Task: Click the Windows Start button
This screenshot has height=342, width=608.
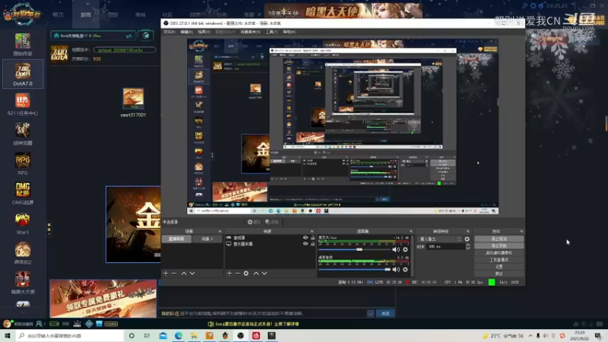Action: pos(7,336)
